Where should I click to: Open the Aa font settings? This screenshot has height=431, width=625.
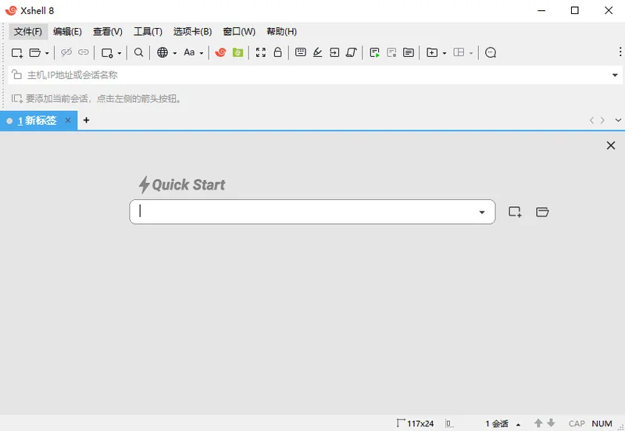(x=189, y=52)
